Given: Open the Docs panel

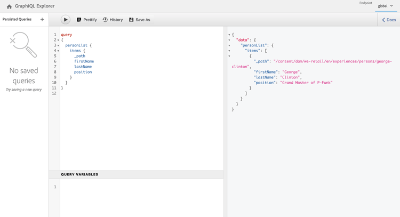Looking at the screenshot, I should 388,20.
